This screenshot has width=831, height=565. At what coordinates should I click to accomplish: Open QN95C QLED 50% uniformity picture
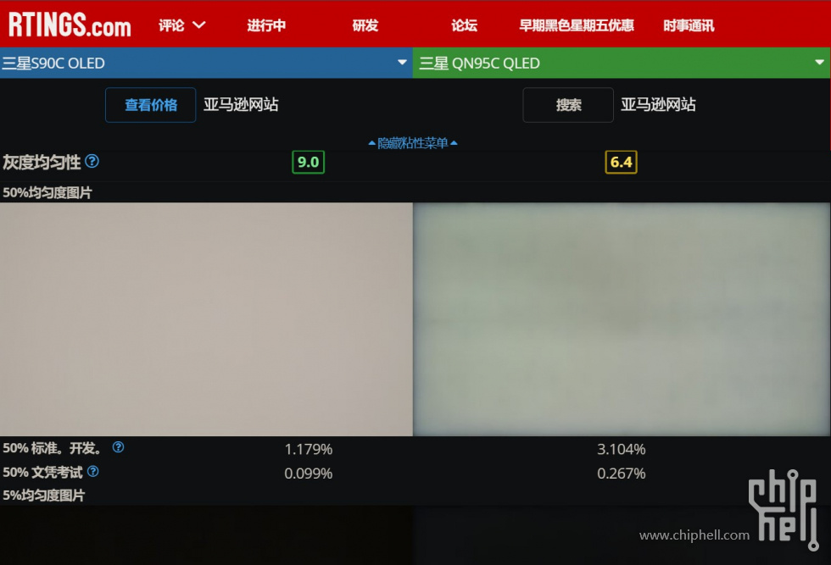pyautogui.click(x=621, y=319)
